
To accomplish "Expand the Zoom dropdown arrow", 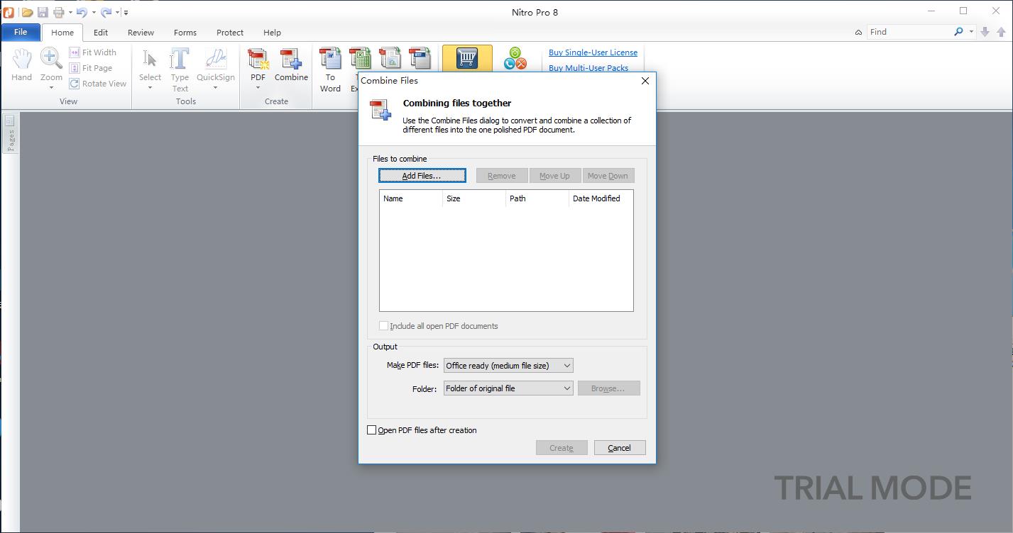I will point(51,88).
